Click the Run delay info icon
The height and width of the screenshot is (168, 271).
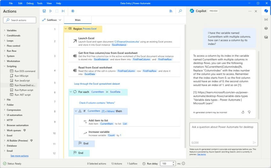tap(183, 163)
